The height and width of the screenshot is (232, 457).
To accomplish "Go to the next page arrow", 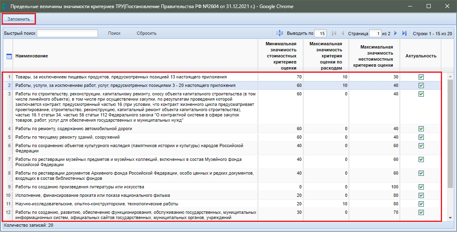I will (396, 33).
